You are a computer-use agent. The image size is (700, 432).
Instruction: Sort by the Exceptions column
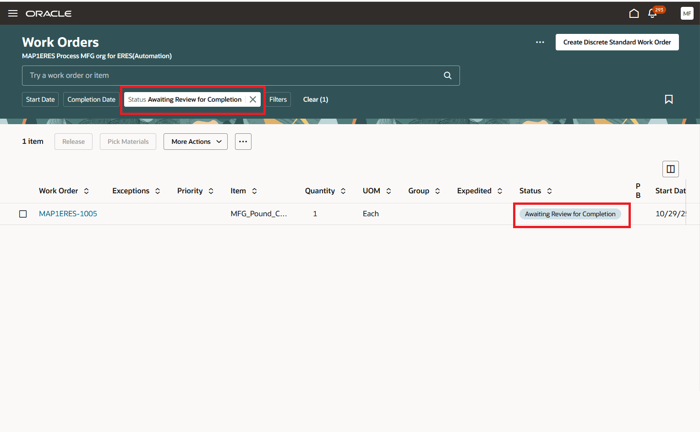click(158, 191)
